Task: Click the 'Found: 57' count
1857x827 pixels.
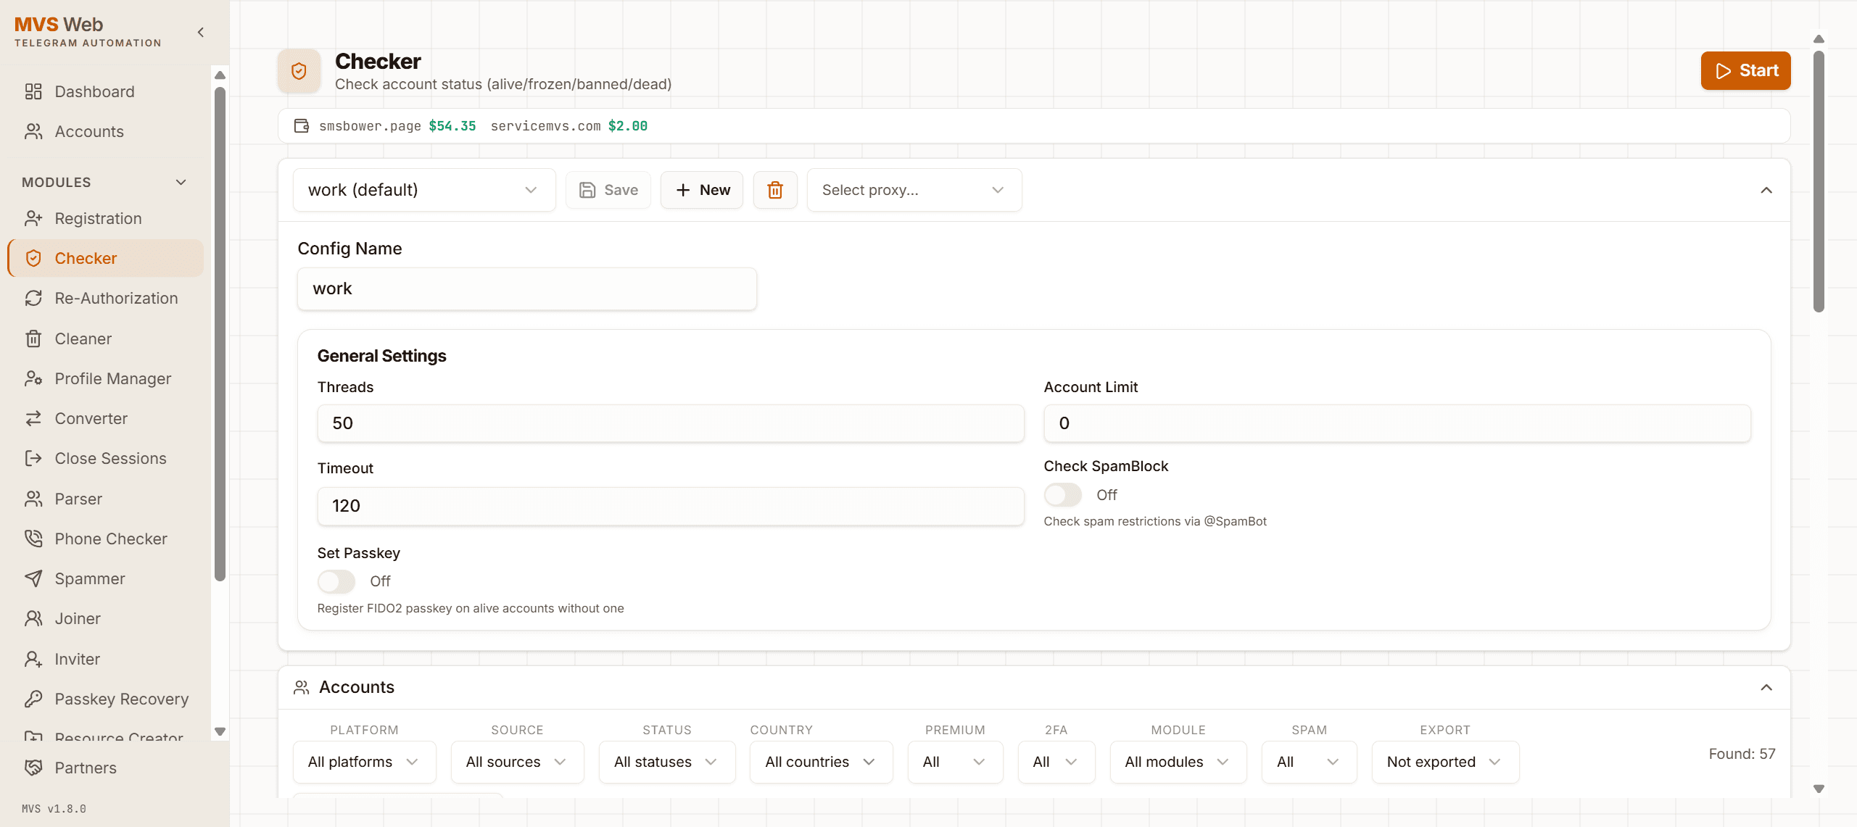Action: (x=1742, y=754)
